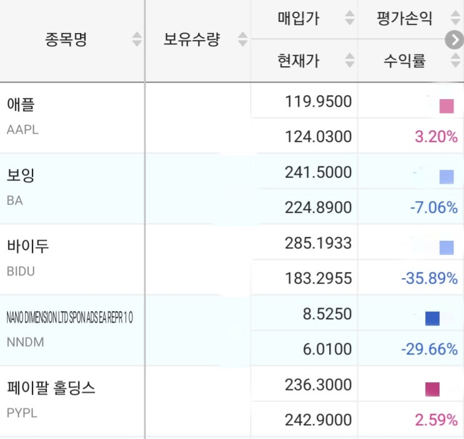Sort by 매입가 using its sort arrows

(350, 17)
